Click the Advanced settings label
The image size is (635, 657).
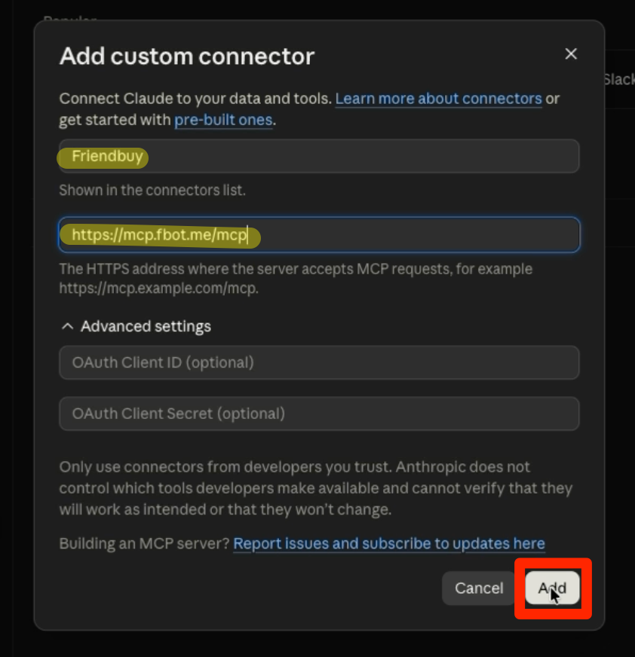146,326
